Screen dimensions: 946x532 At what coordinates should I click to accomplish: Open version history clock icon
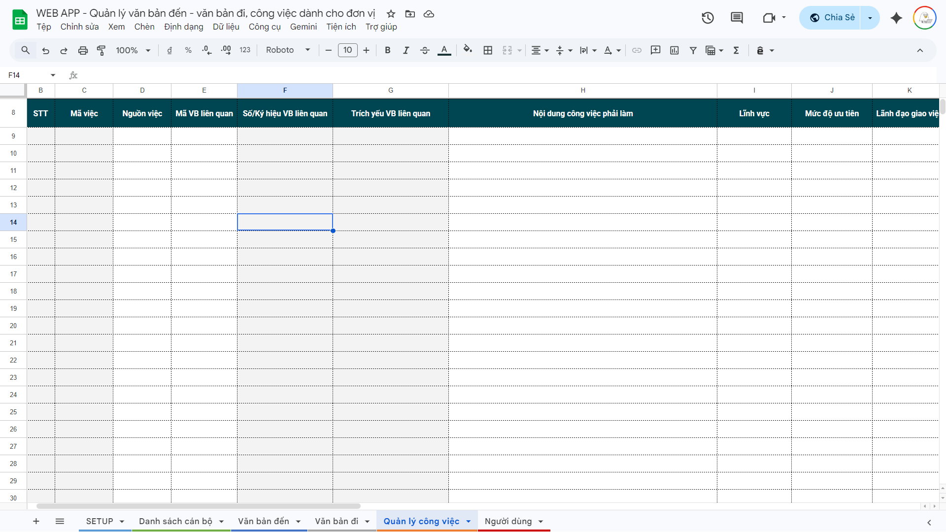click(x=708, y=18)
